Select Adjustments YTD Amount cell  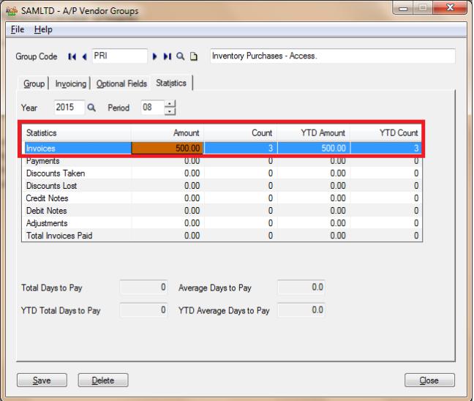tap(314, 223)
